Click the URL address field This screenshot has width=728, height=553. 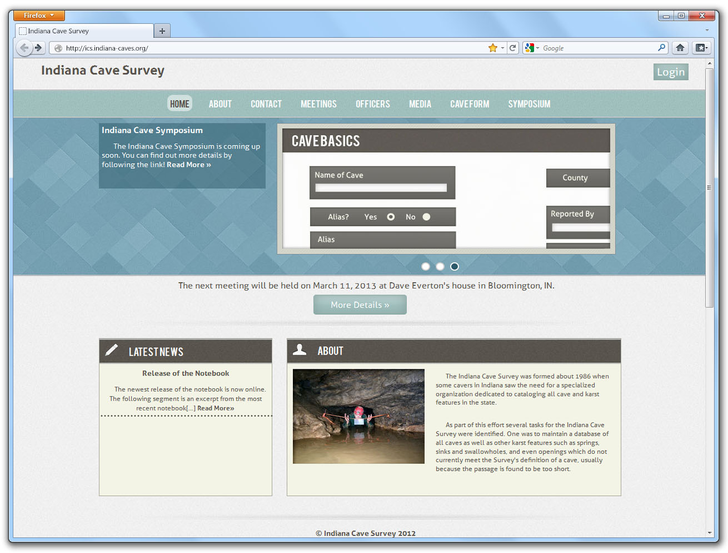click(x=272, y=48)
